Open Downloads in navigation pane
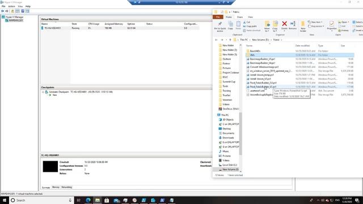The image size is (363, 204). pos(226,138)
